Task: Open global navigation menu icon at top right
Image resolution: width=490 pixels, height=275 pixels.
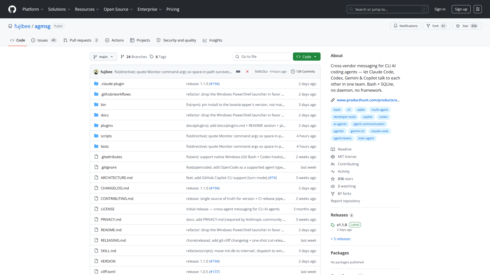Action: [477, 9]
